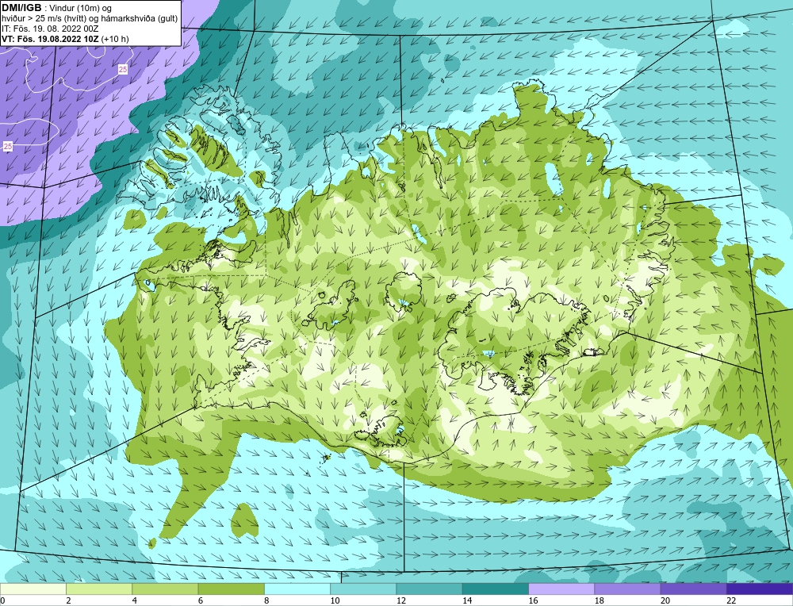
Task: Click the legend scale number "20"
Action: point(665,600)
